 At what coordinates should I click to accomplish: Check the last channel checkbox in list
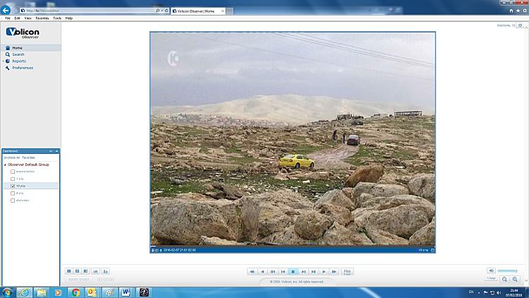point(13,201)
